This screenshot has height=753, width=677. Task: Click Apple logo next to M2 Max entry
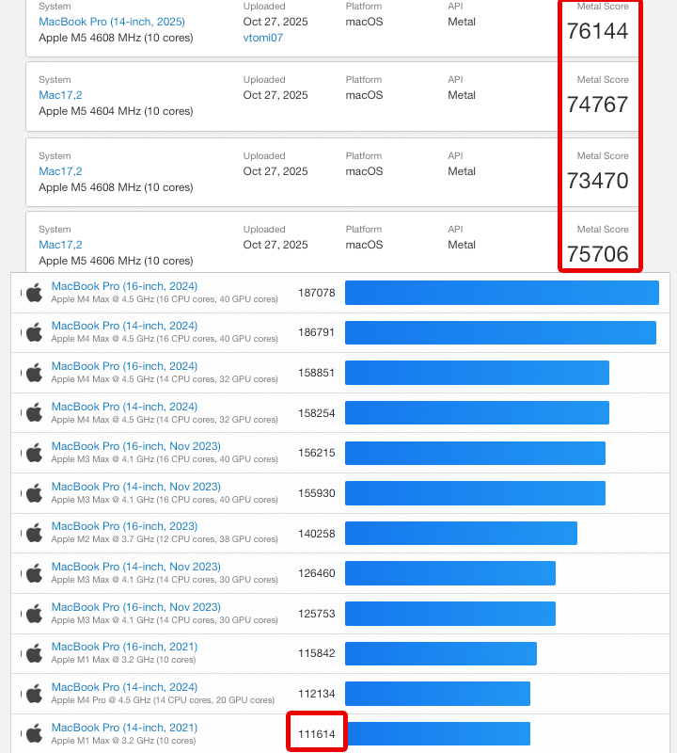(35, 534)
